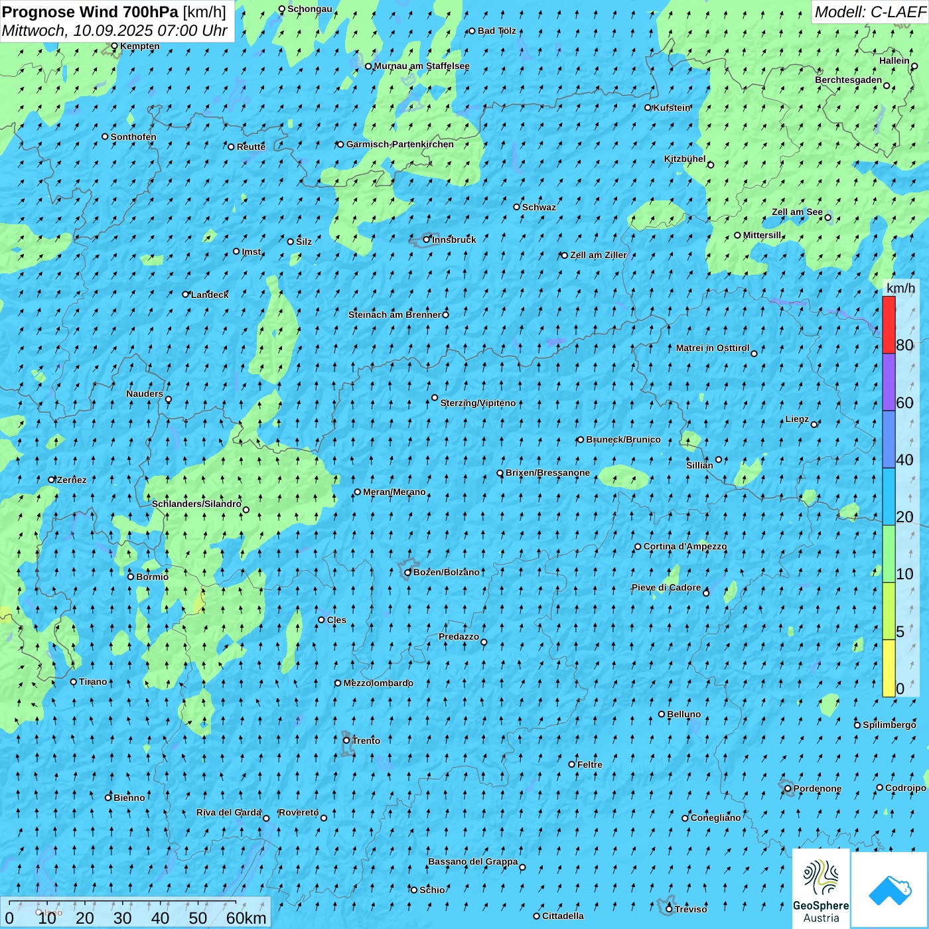Click the Cortina d'Ampezzo marker
Screen dimensions: 929x929
(638, 547)
